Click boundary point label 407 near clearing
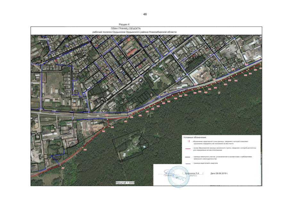 pos(104,132)
